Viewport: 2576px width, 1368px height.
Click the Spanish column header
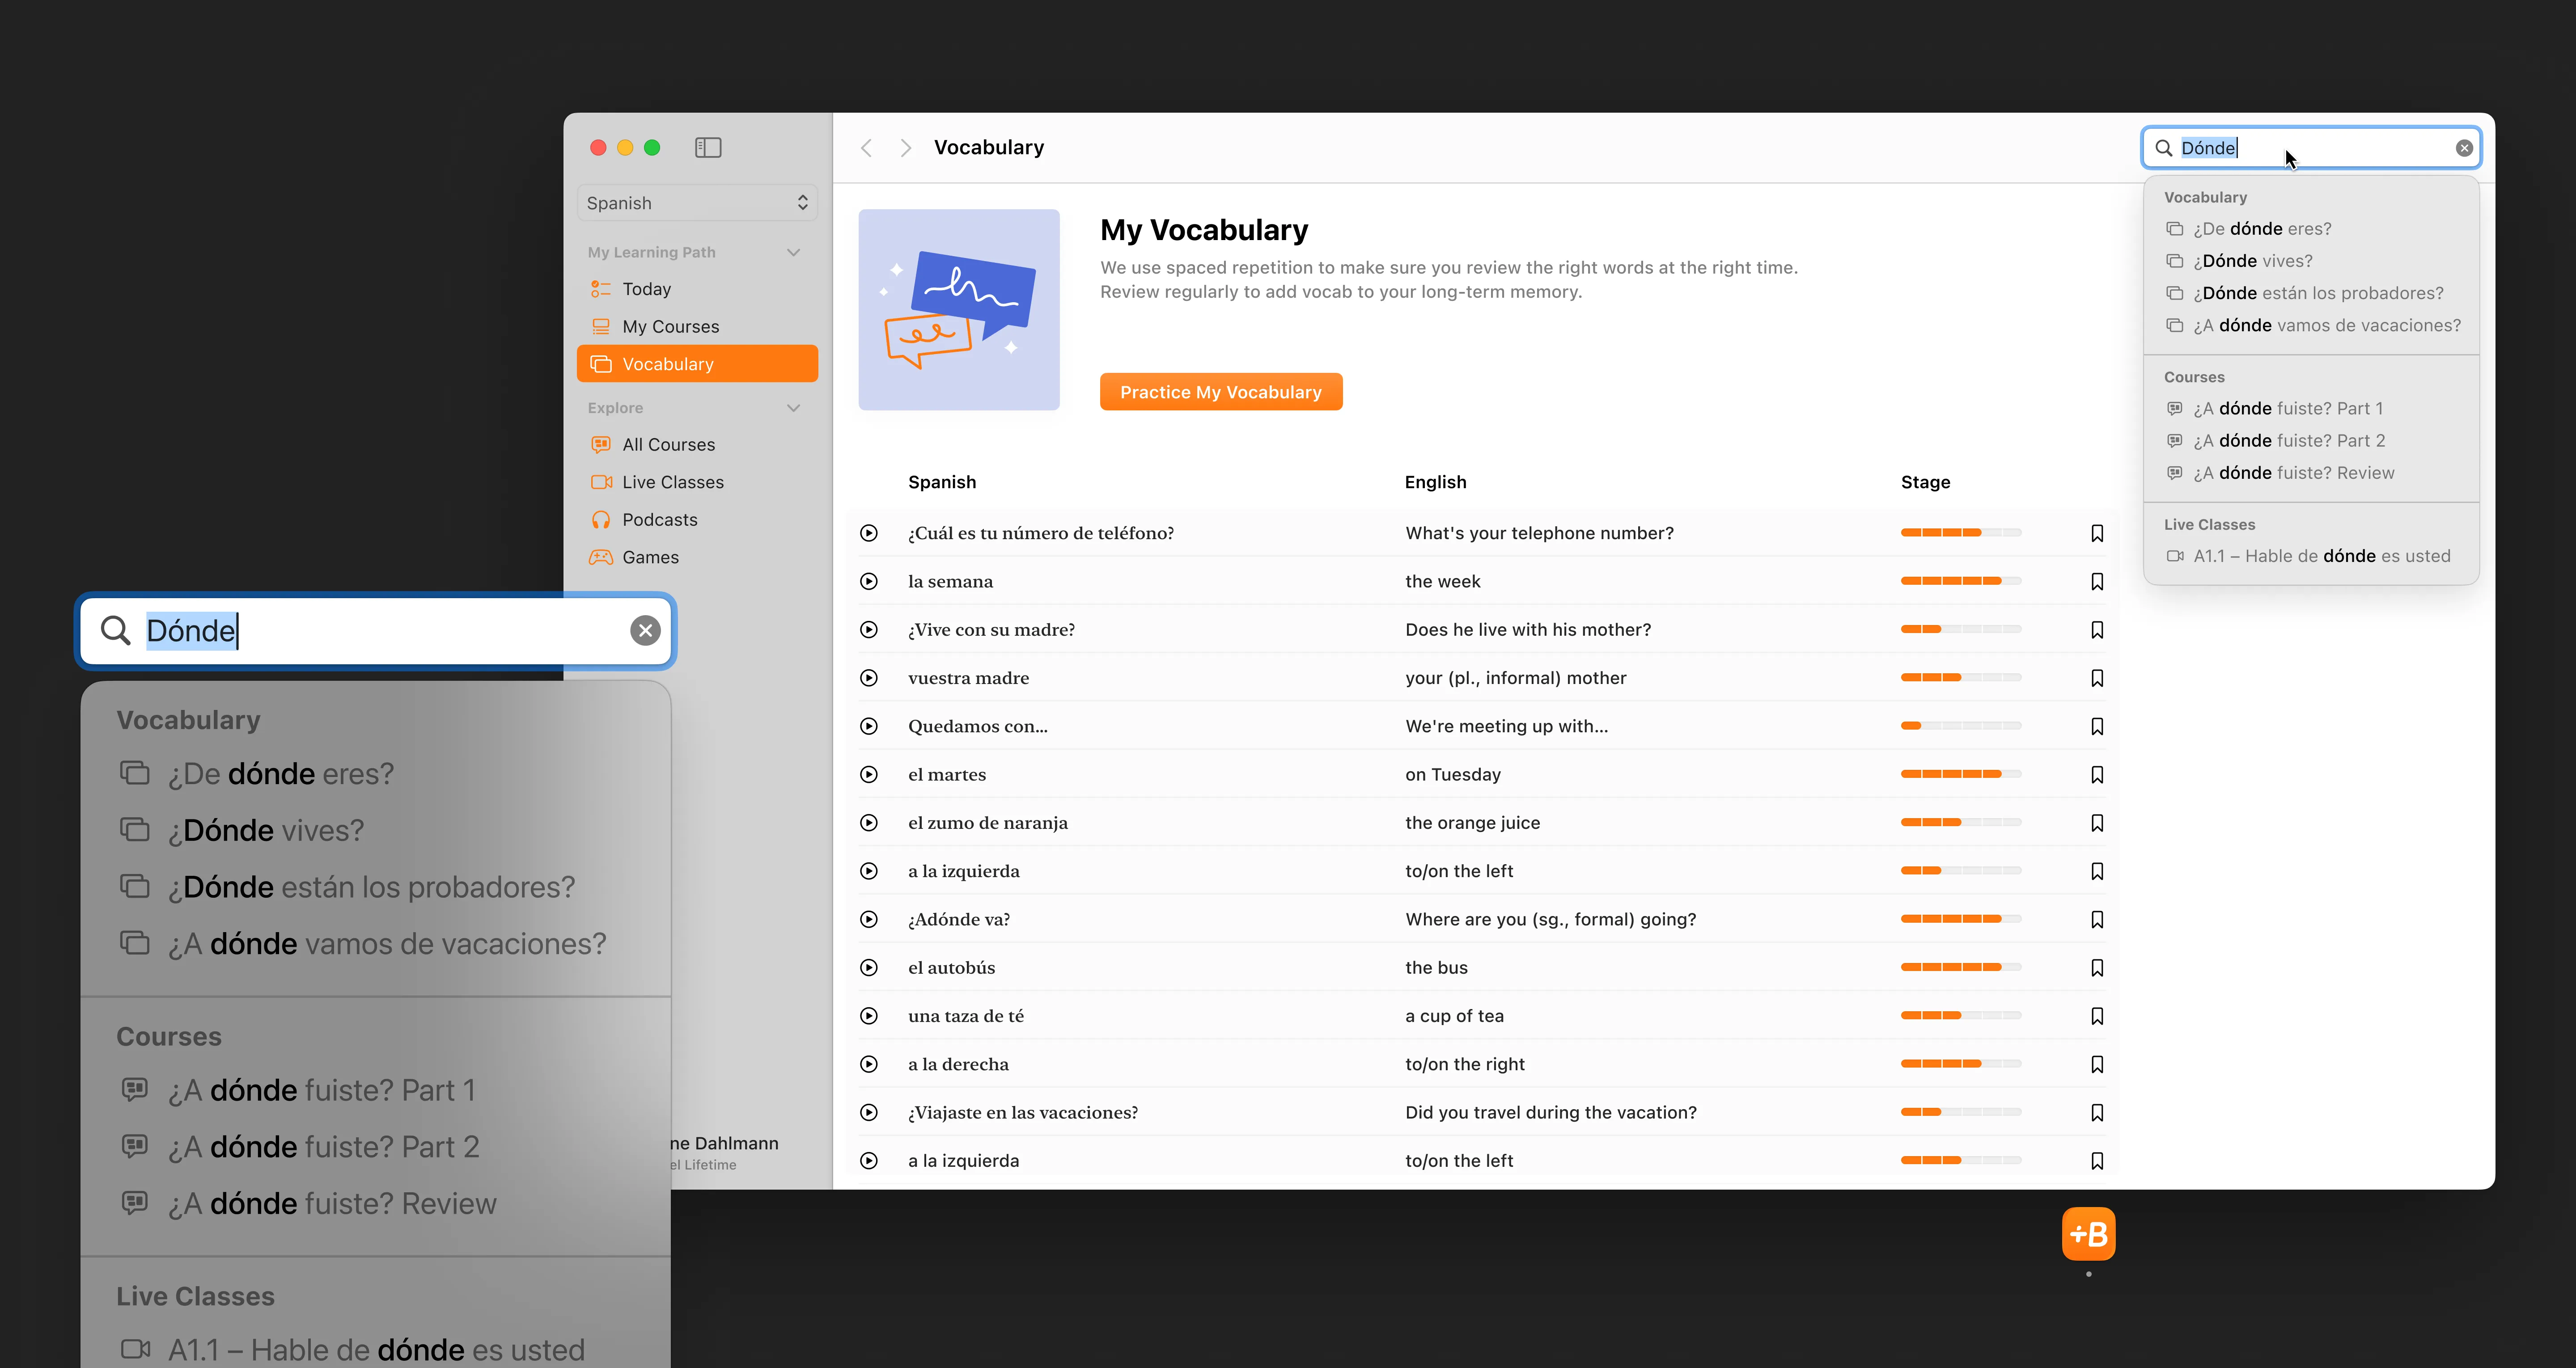point(942,482)
